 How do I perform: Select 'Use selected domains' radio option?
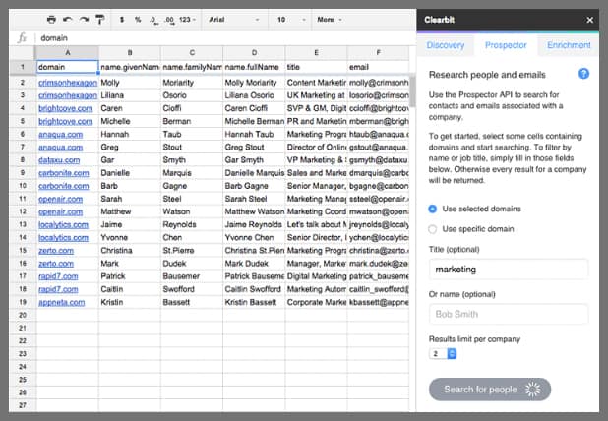click(433, 209)
